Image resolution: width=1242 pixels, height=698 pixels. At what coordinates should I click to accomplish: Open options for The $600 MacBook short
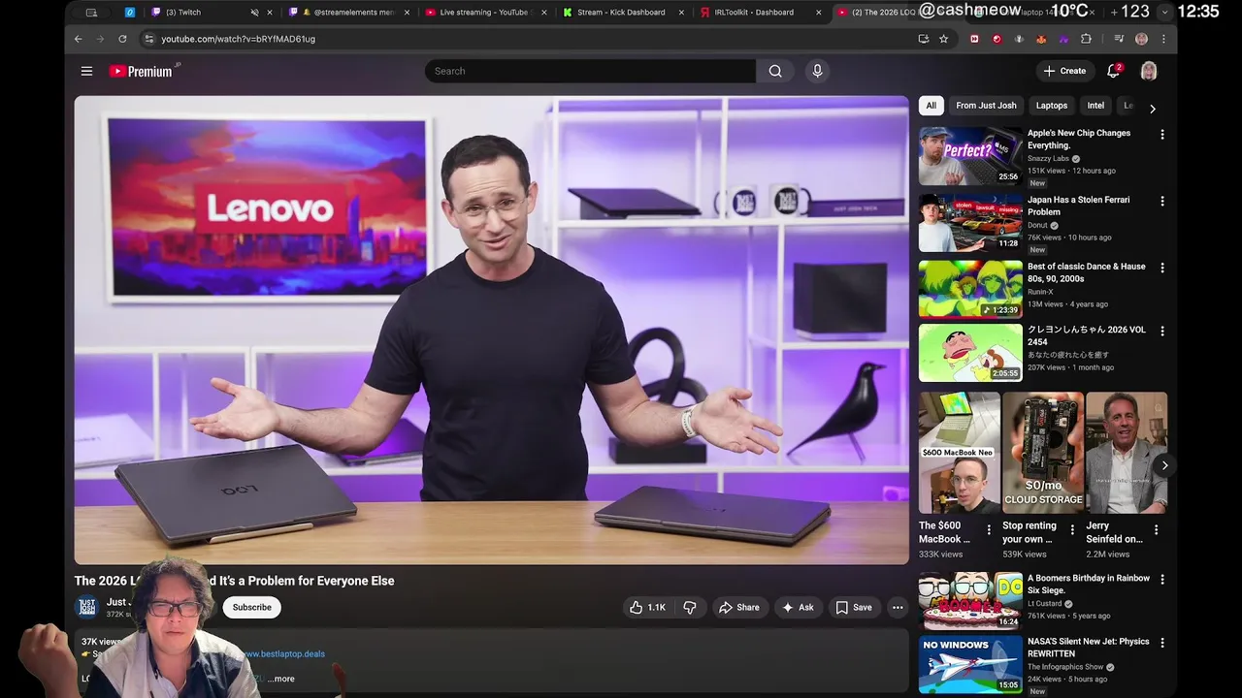coord(989,529)
